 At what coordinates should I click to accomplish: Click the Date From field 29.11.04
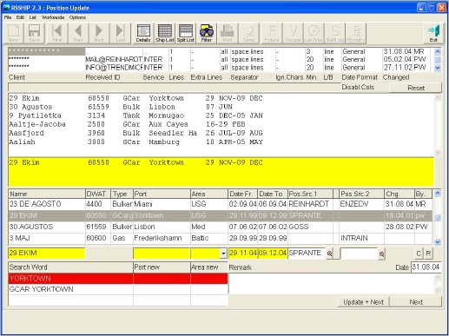click(x=243, y=253)
